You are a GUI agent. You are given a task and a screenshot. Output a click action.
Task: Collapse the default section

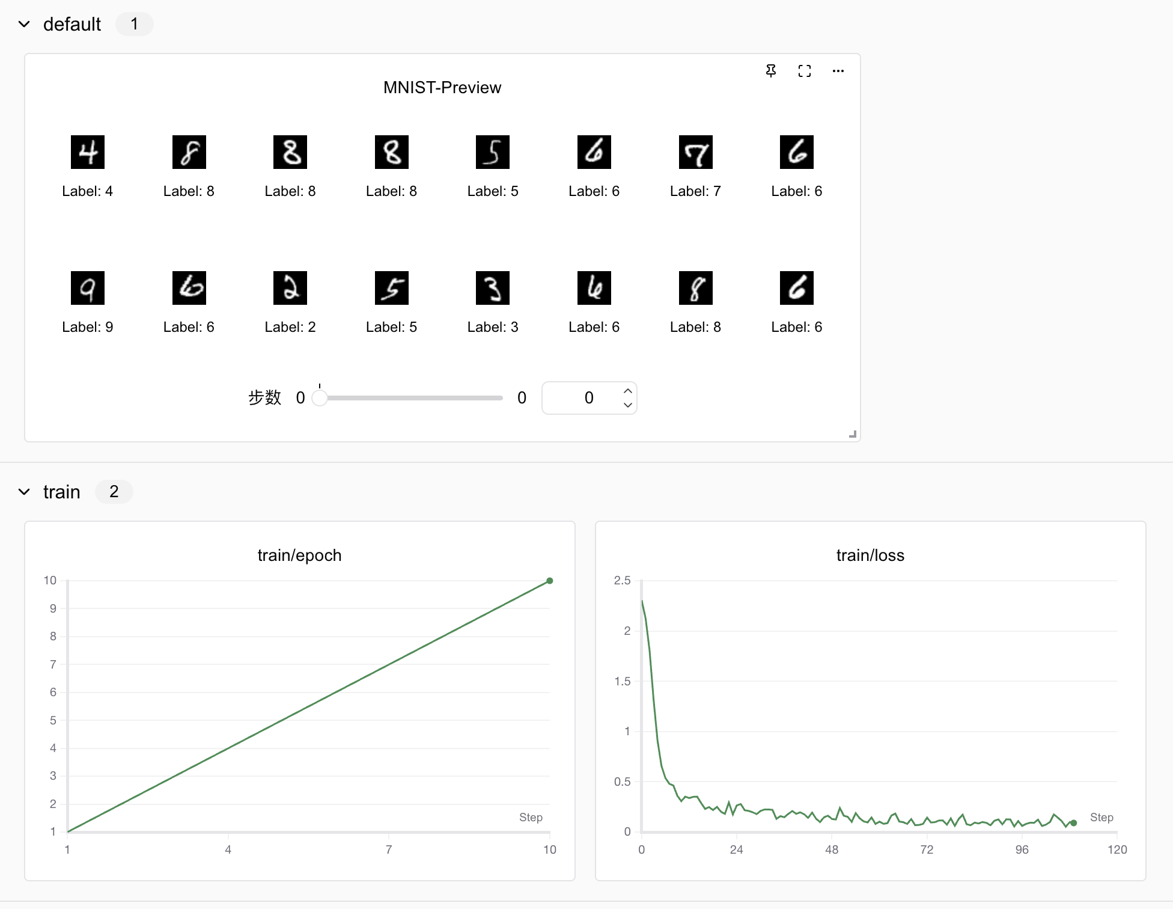click(24, 24)
